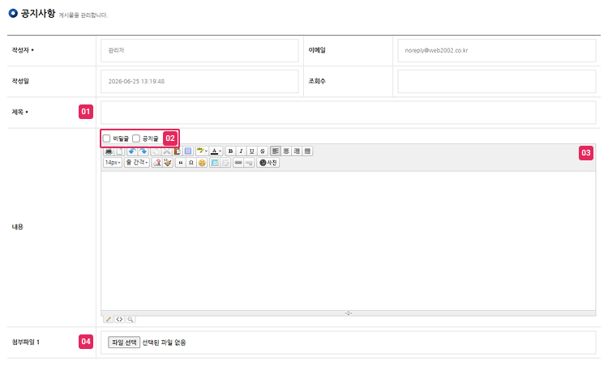
Task: Align text to the right
Action: pyautogui.click(x=297, y=151)
